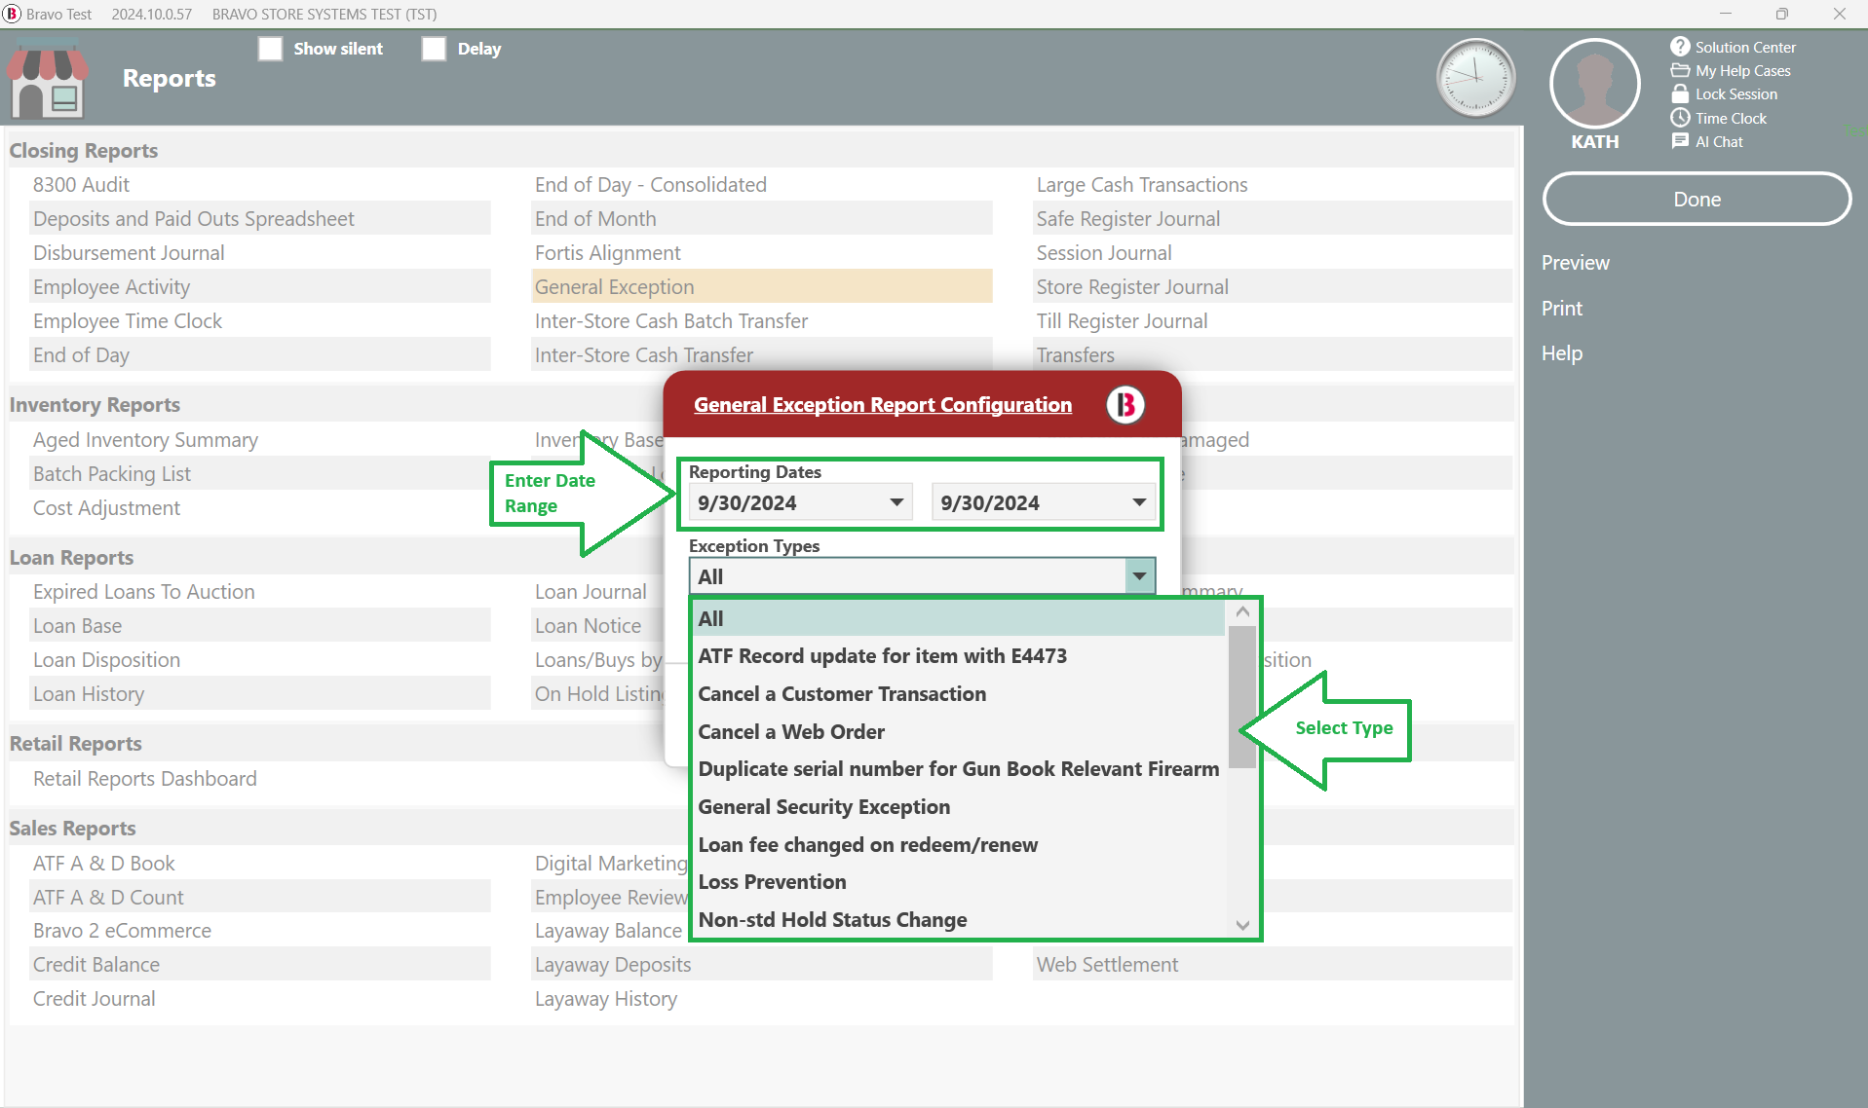The image size is (1868, 1108).
Task: Click Print in the right panel
Action: [1561, 309]
